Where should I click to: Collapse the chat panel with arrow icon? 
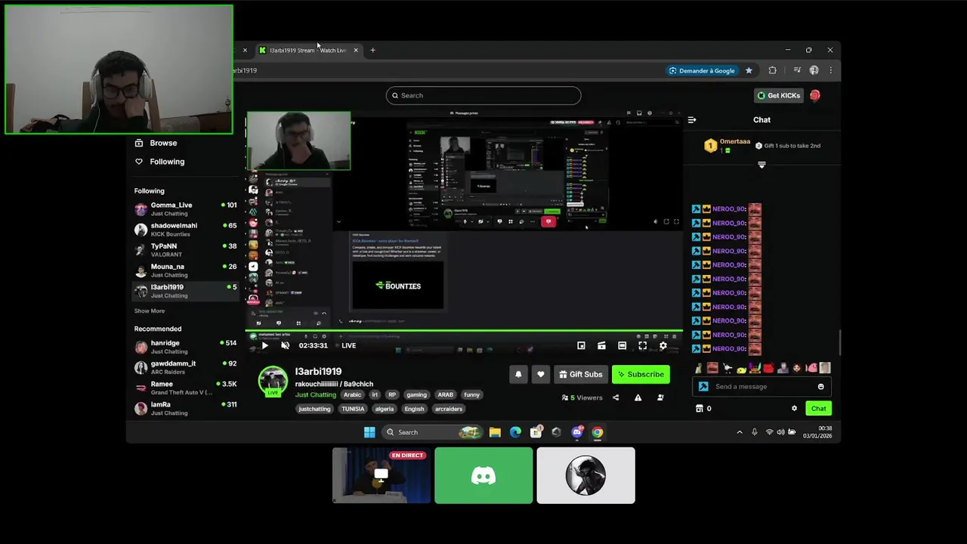coord(692,119)
